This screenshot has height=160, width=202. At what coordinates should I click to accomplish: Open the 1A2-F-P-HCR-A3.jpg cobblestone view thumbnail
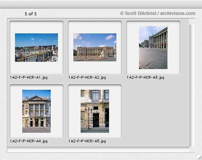click(153, 48)
